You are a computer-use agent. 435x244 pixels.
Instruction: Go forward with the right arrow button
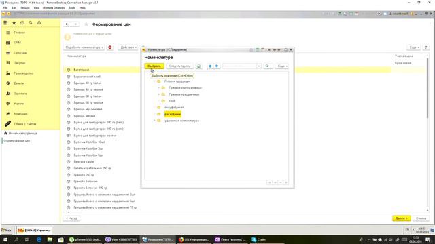pos(75,24)
